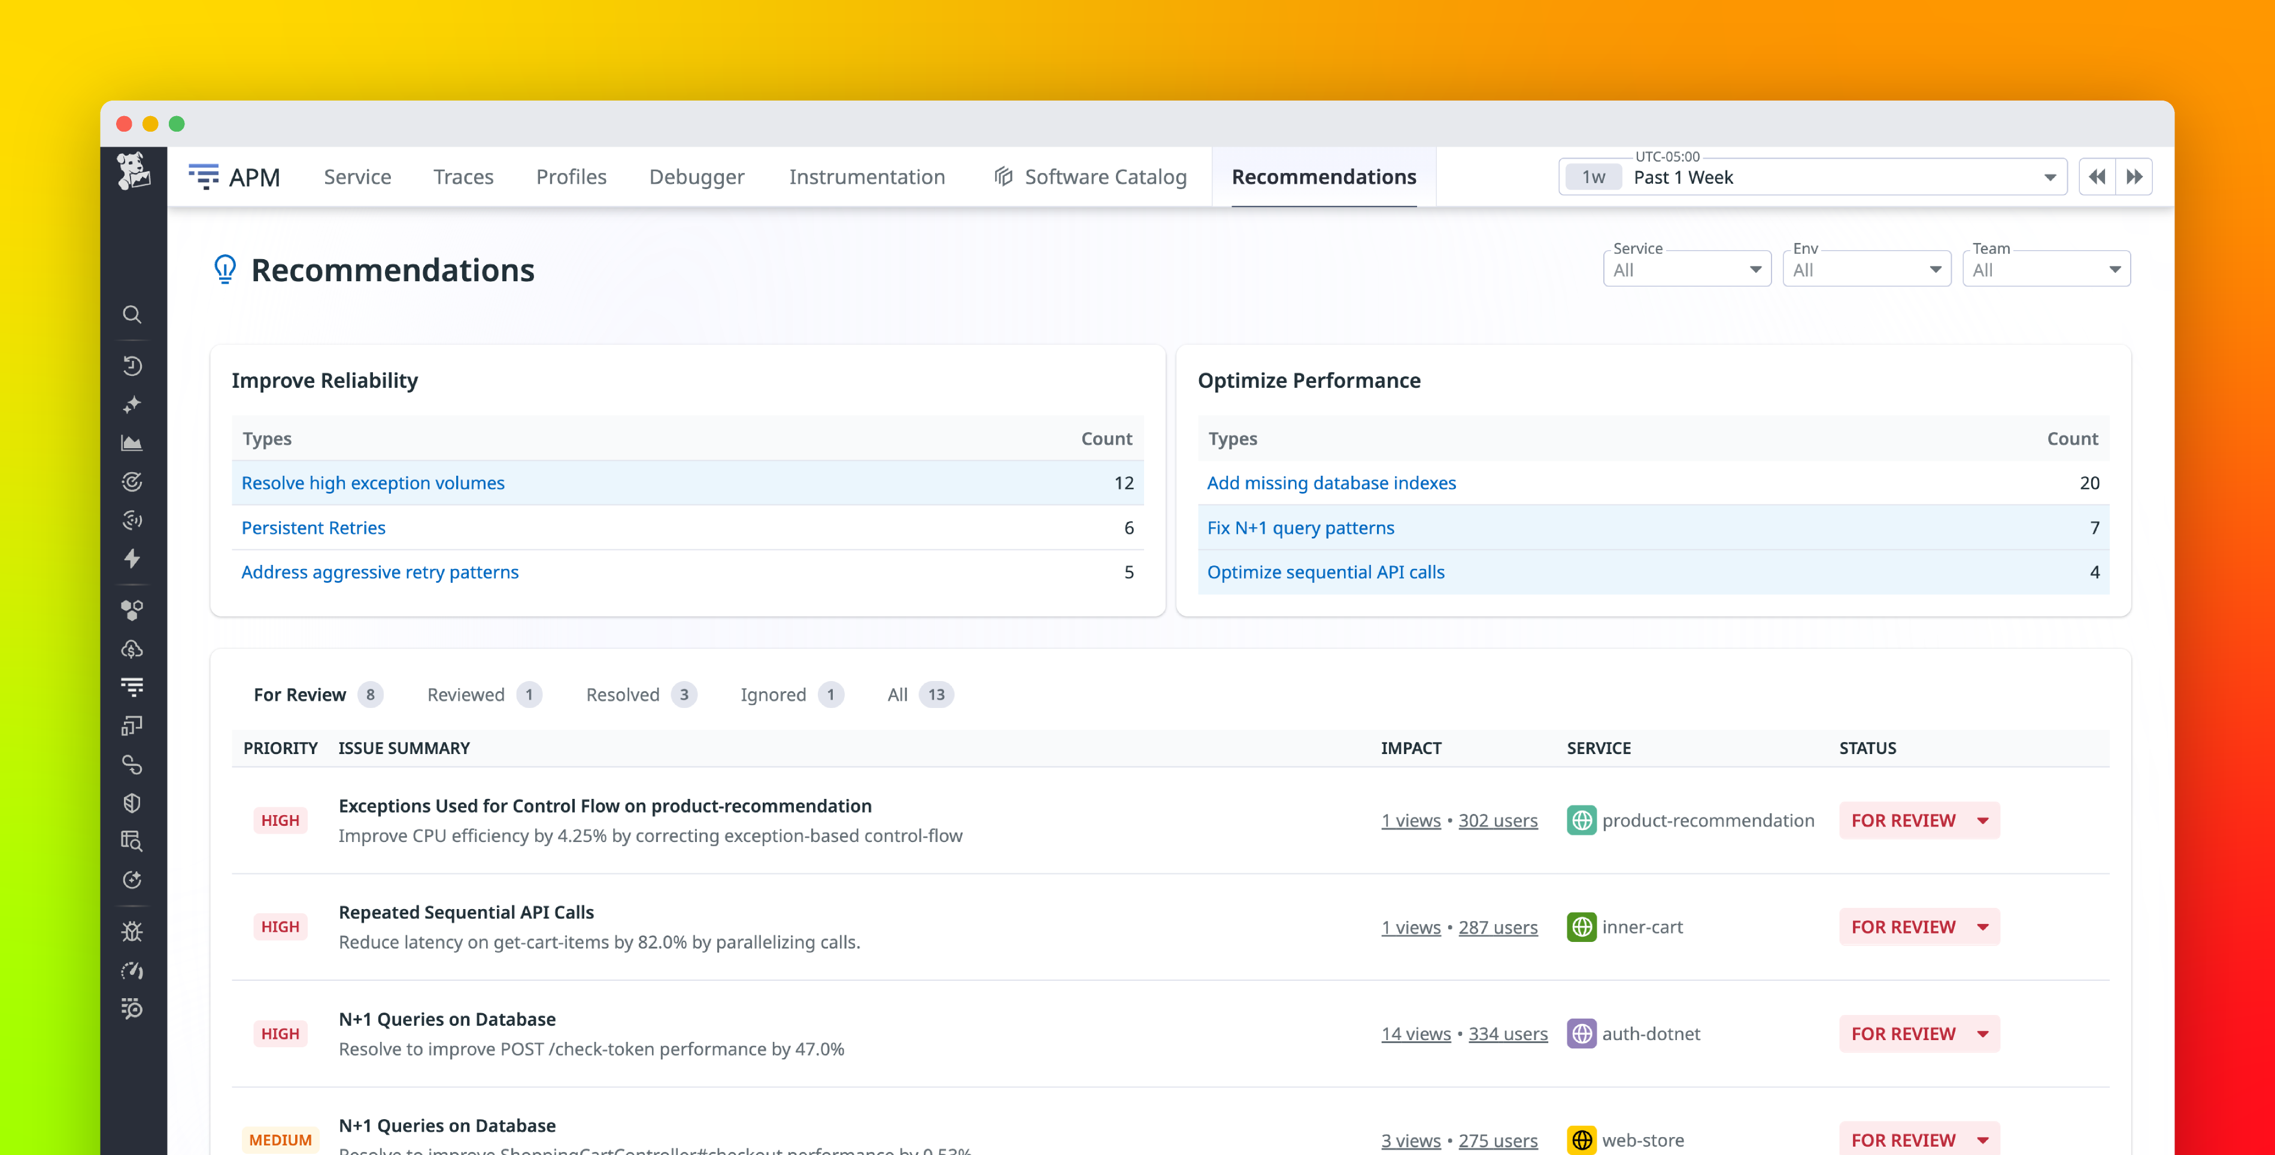Expand the Team filter set to All
Screen dimensions: 2275x1155
click(2046, 269)
